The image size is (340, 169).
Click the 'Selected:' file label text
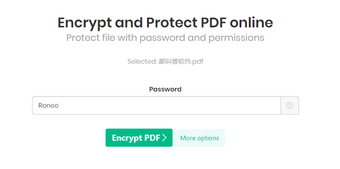click(x=142, y=61)
